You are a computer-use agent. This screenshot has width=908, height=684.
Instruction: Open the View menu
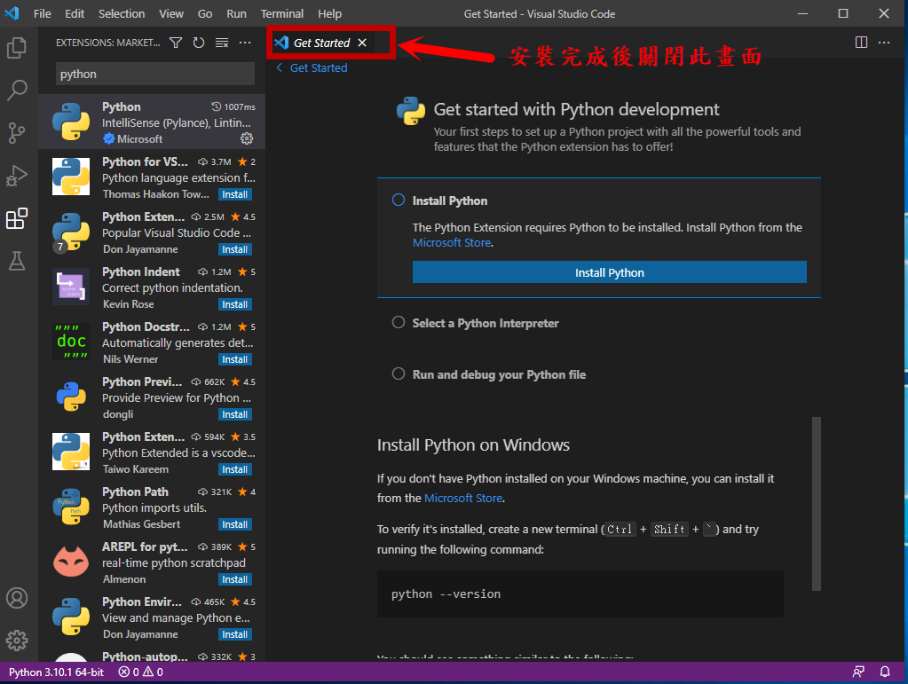[171, 13]
